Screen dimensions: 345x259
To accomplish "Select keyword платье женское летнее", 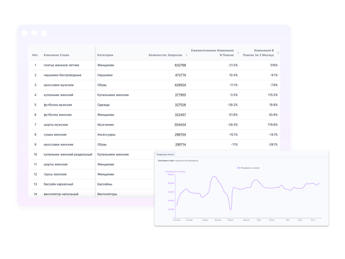I will pyautogui.click(x=61, y=65).
